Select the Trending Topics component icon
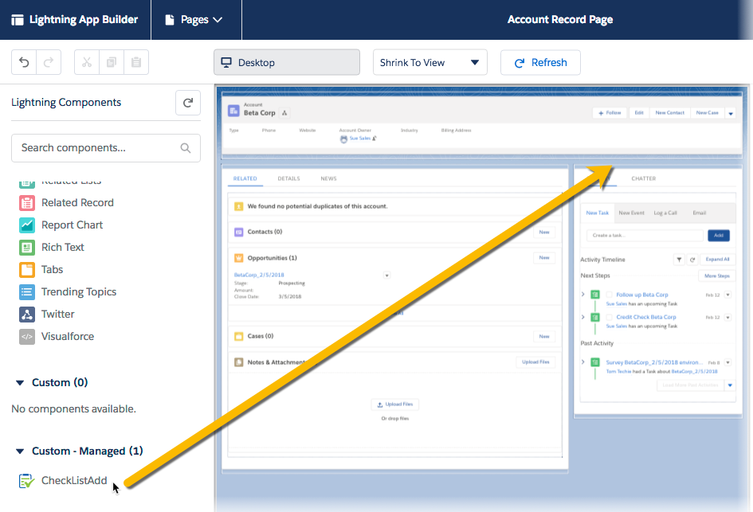 click(x=27, y=291)
